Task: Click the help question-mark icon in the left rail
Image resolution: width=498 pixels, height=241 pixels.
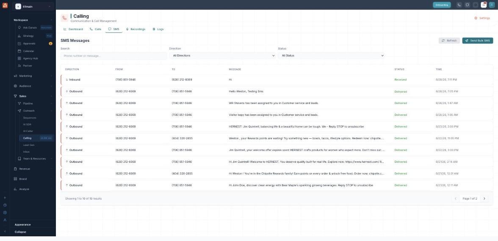Action: tap(5, 205)
